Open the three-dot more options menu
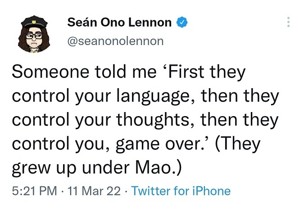 (x=288, y=22)
